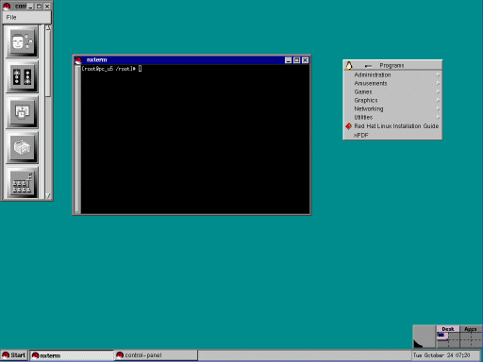
Task: Click the nxterm terminal prompt line
Action: [111, 69]
